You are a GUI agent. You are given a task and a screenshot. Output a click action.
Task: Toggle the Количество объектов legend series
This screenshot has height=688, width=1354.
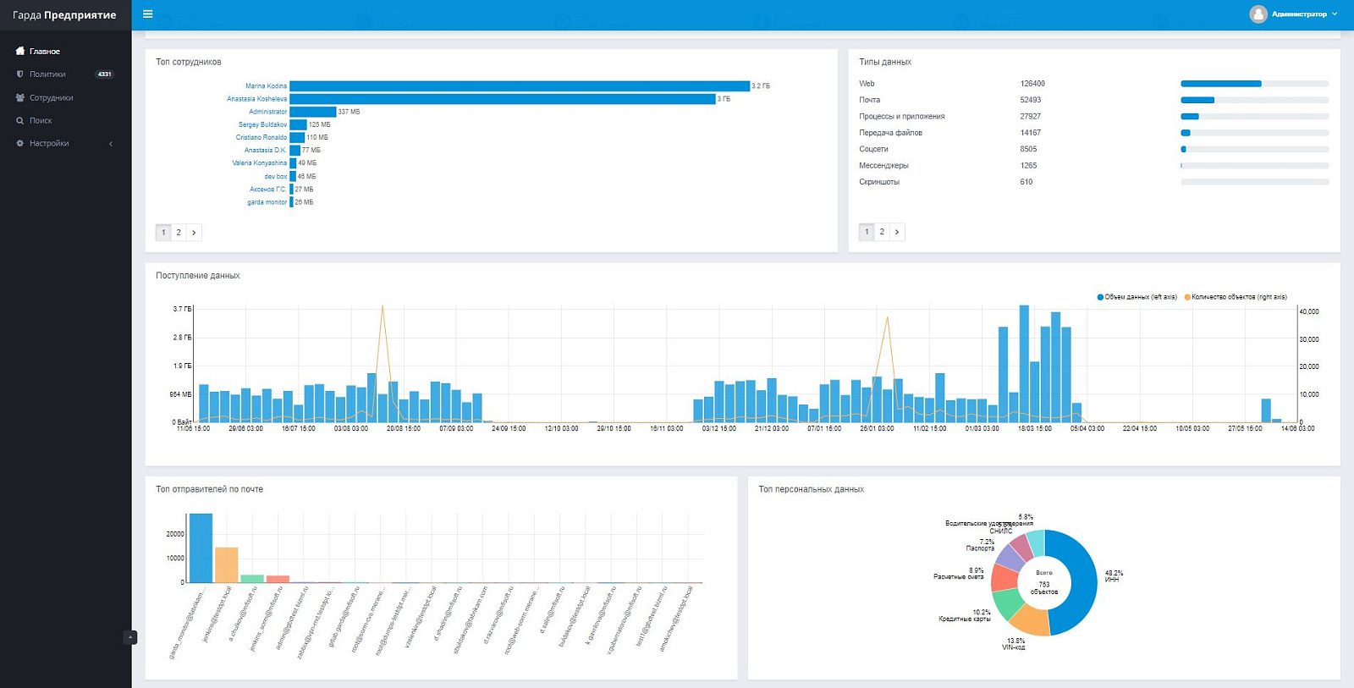[1236, 297]
